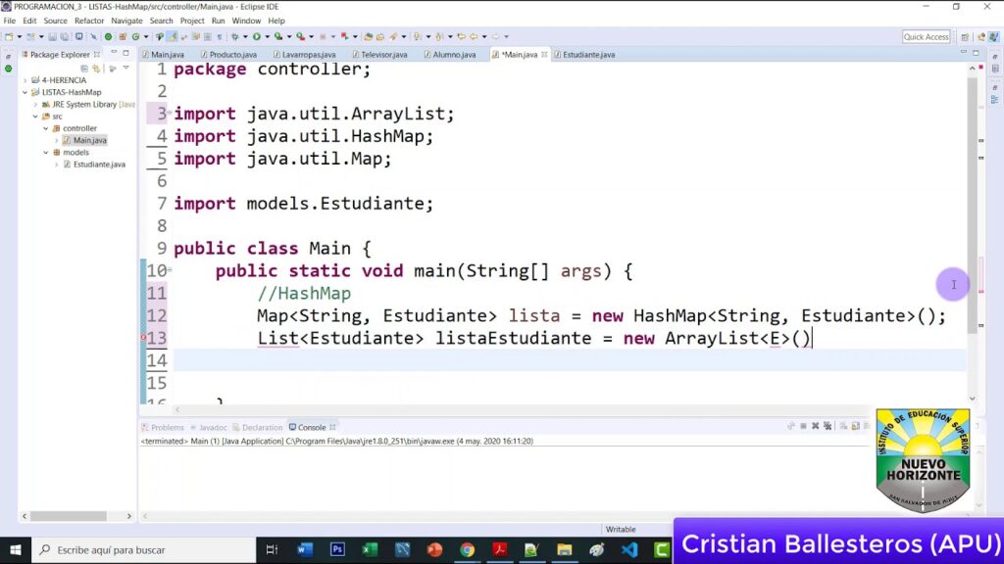Click the error marker on line 13
The image size is (1004, 564).
(143, 338)
